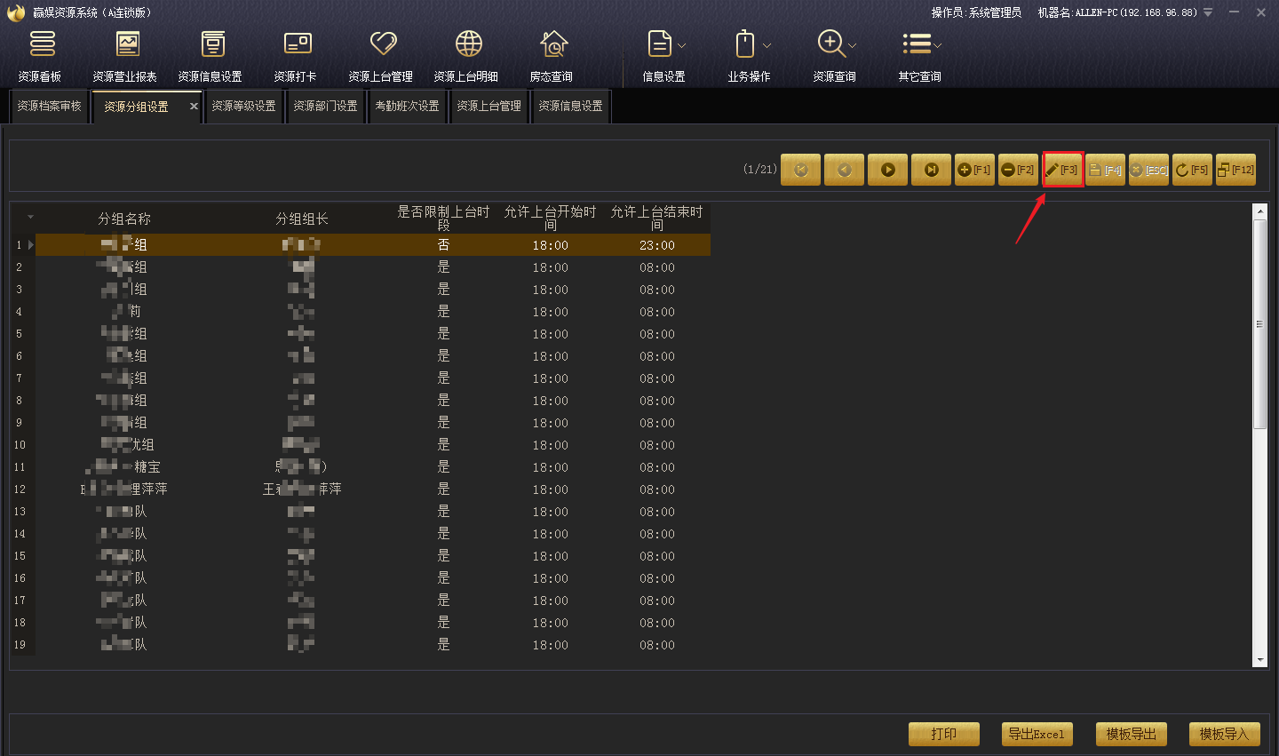Screen dimensions: 1279x756
Task: Sort by 分组名称 column header
Action: pos(124,219)
